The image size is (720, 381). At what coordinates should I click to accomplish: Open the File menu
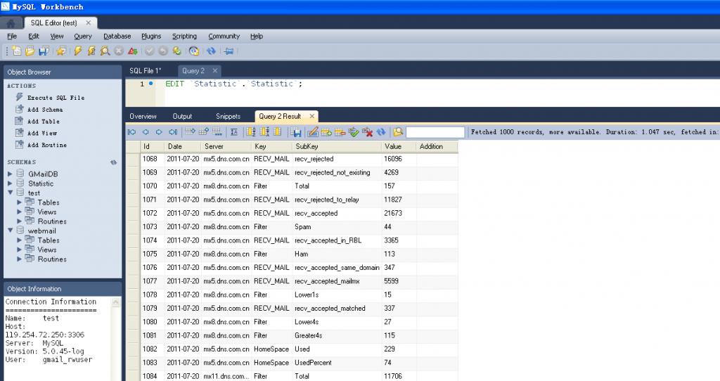click(x=12, y=37)
